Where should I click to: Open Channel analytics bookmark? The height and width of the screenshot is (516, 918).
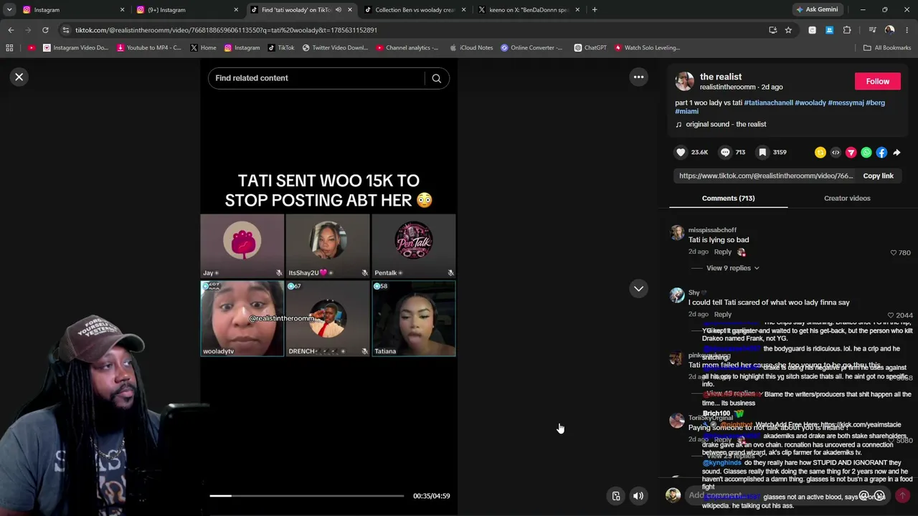pyautogui.click(x=407, y=48)
